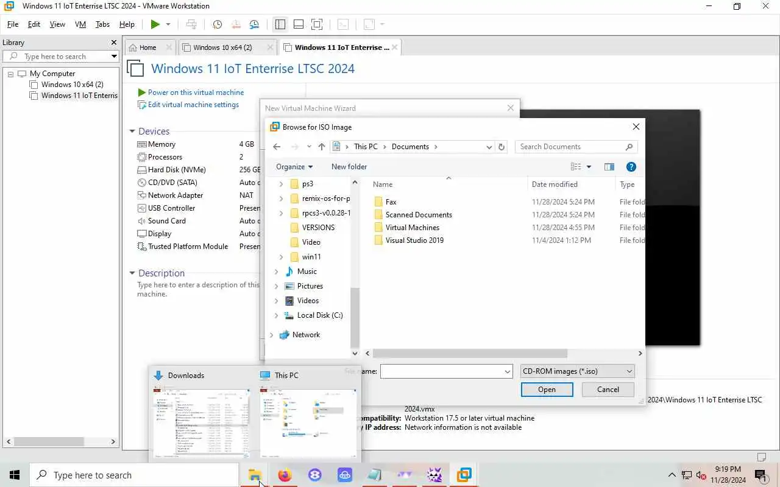Viewport: 780px width, 487px height.
Task: Toggle the thumbnail bar view icon
Action: click(x=299, y=24)
